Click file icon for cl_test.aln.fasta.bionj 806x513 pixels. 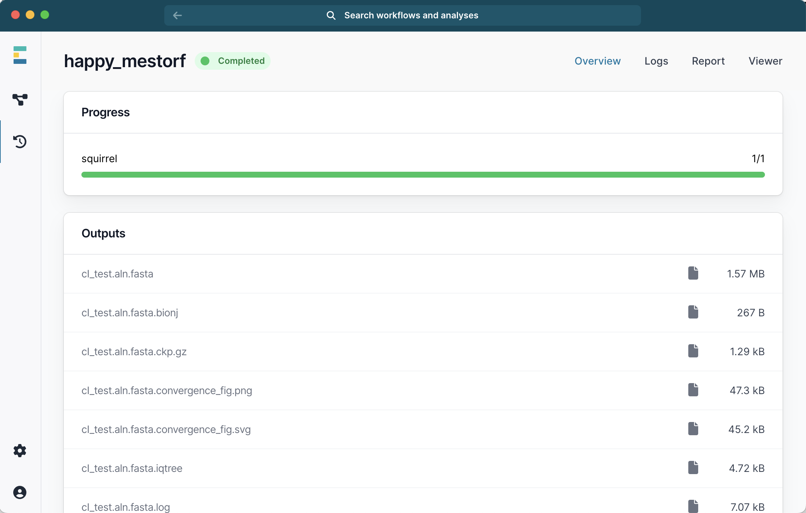click(x=693, y=312)
